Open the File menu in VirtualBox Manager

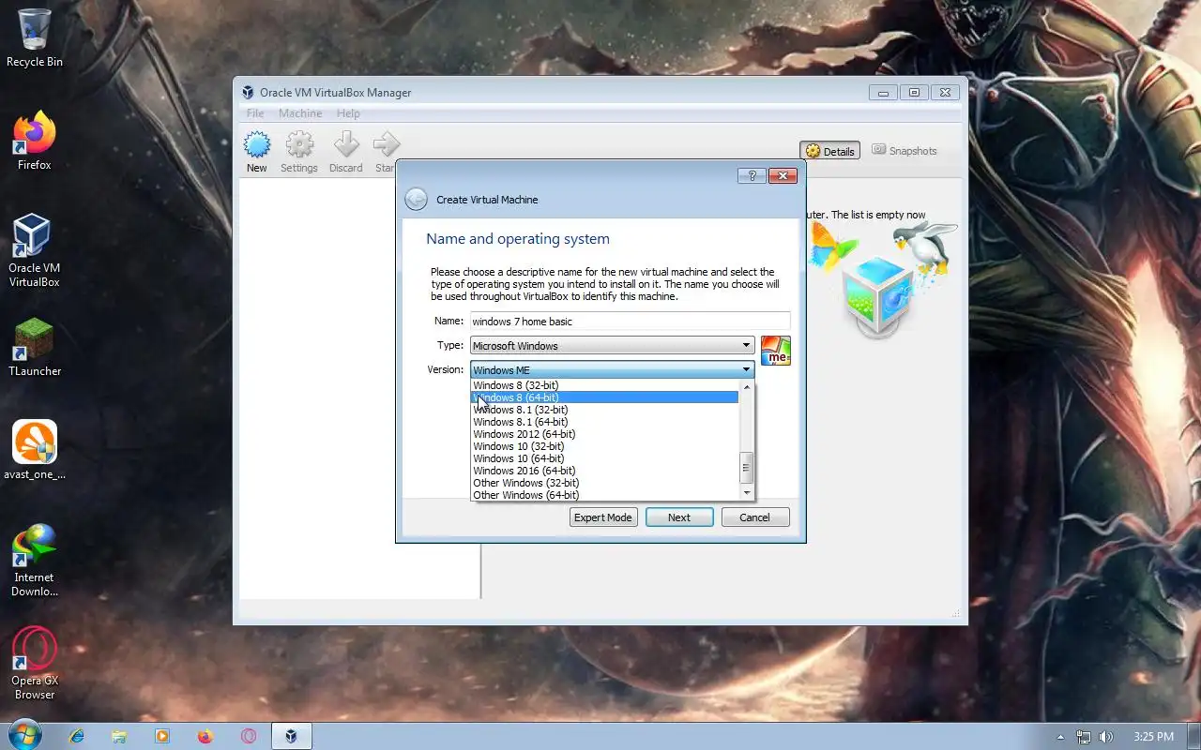[255, 113]
